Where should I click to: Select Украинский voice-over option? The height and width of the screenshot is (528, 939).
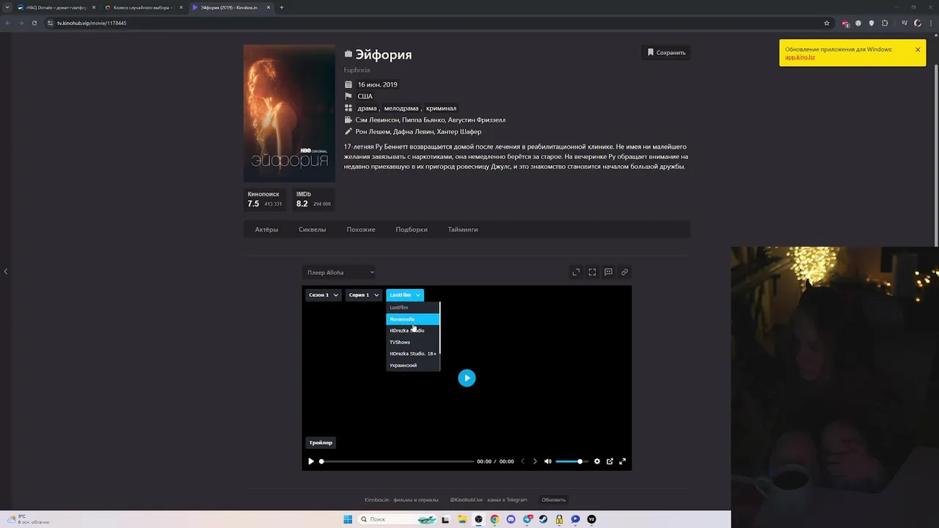[413, 365]
